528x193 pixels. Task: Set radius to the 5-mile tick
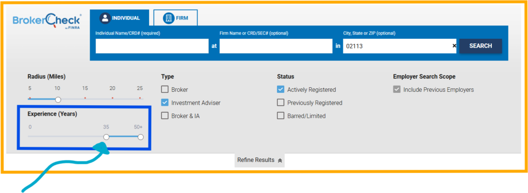tap(30, 98)
